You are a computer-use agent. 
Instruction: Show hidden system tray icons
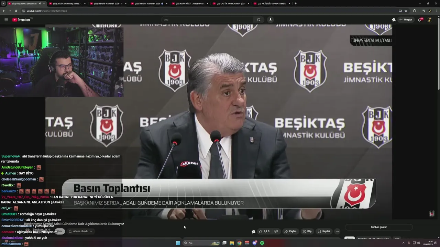[x=403, y=243]
